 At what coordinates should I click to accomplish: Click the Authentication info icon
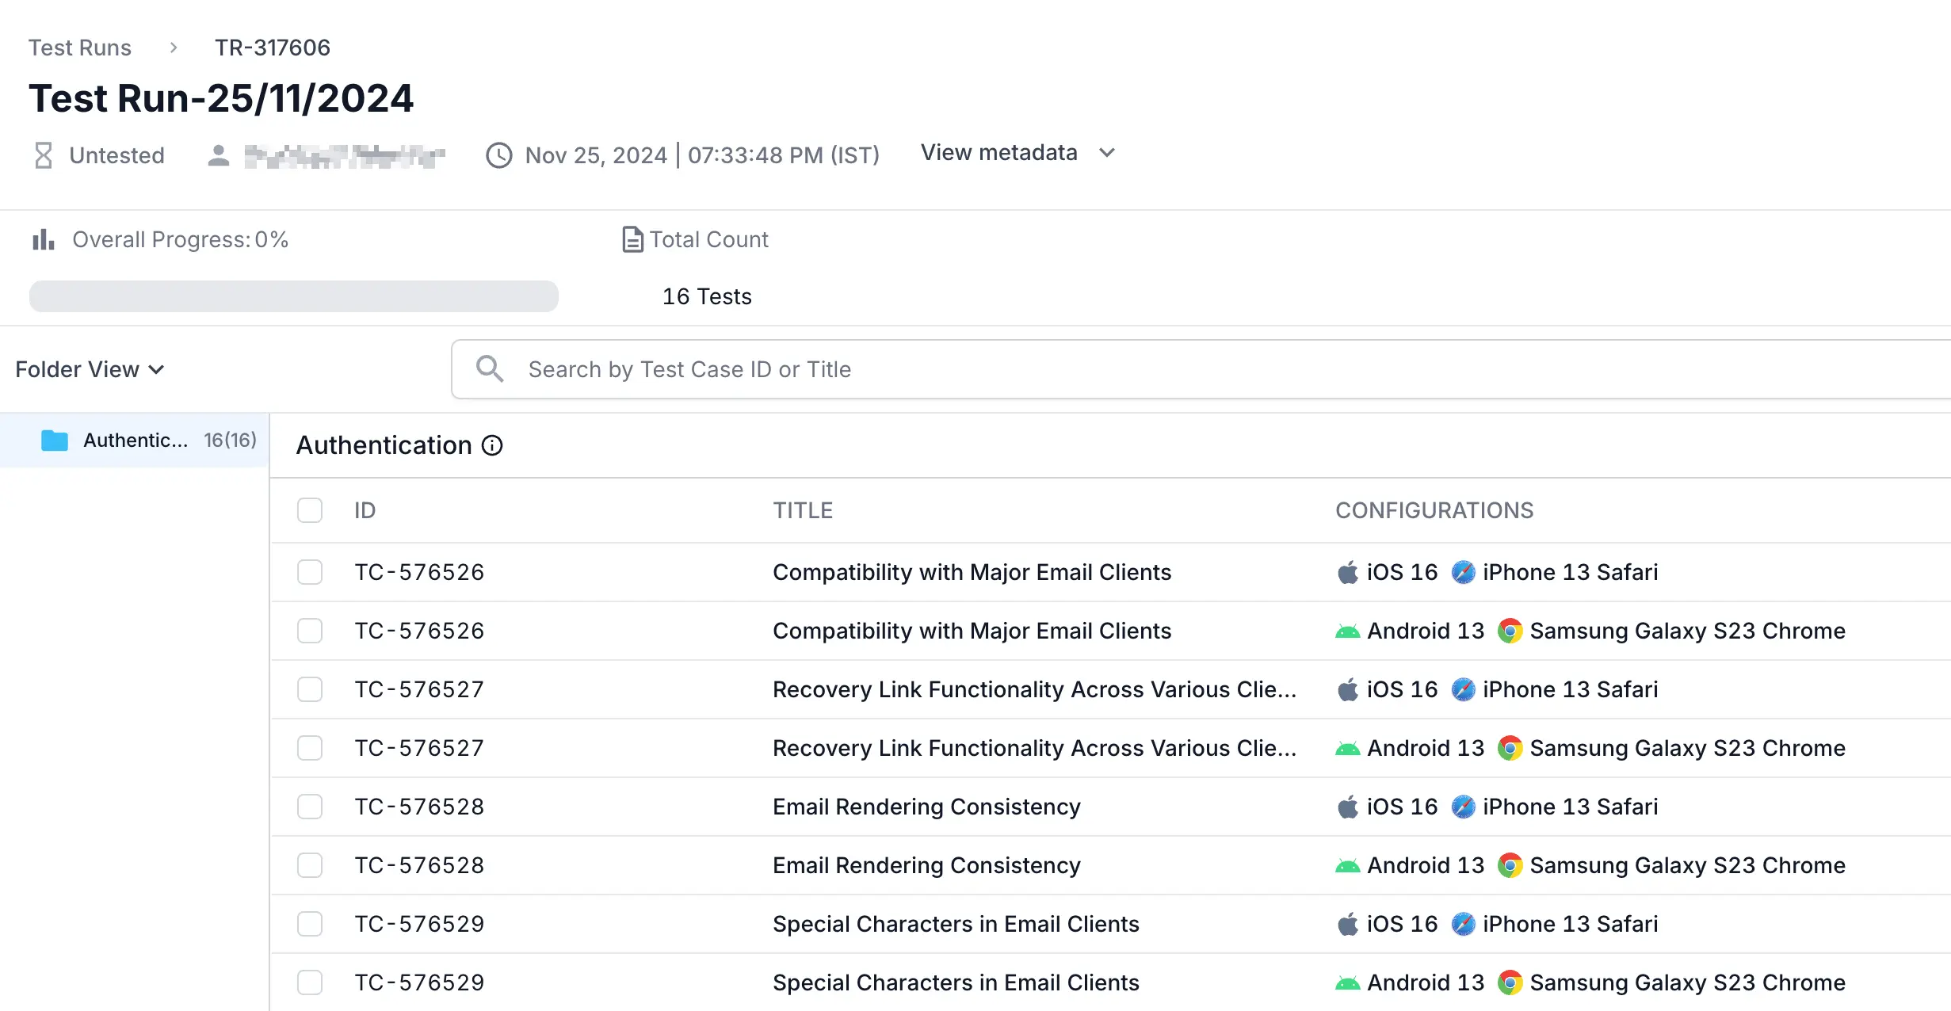click(x=492, y=445)
